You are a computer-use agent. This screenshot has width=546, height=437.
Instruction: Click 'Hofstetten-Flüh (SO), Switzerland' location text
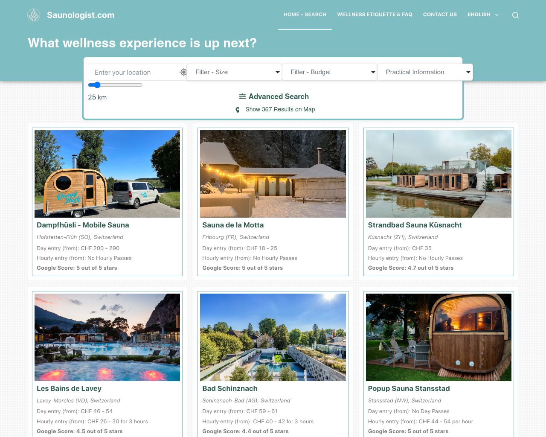[80, 237]
